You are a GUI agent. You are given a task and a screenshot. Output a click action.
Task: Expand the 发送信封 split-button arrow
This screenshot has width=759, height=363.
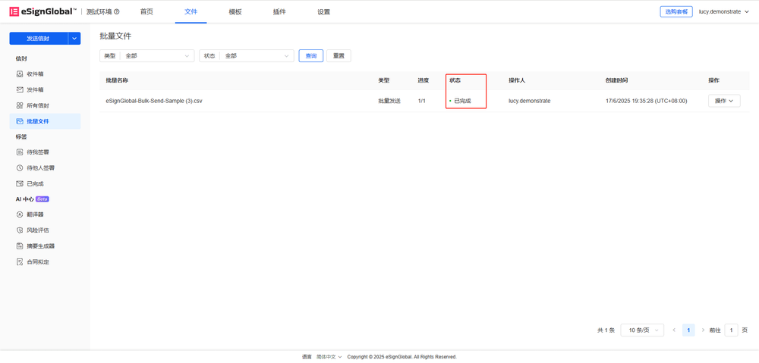pos(74,39)
